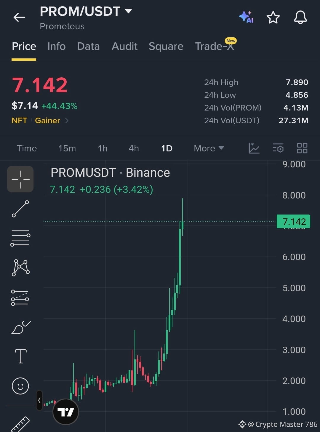Open the Trade-X tab
320x432 pixels.
click(215, 46)
